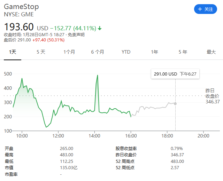Click the 291.00 USD chart tooltip
The height and width of the screenshot is (181, 223).
tap(173, 74)
